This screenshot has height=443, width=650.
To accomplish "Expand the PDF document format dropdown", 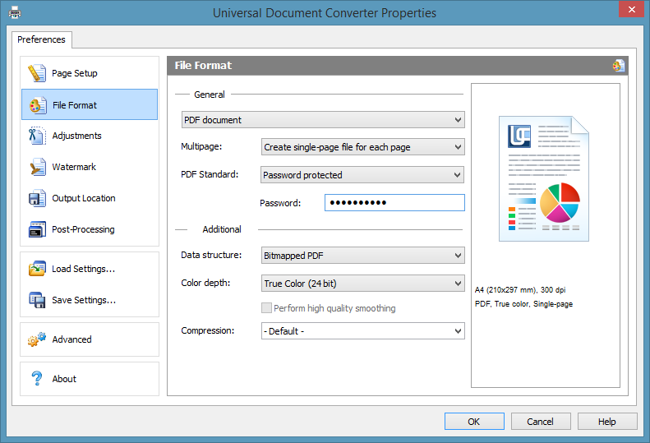I will [323, 120].
